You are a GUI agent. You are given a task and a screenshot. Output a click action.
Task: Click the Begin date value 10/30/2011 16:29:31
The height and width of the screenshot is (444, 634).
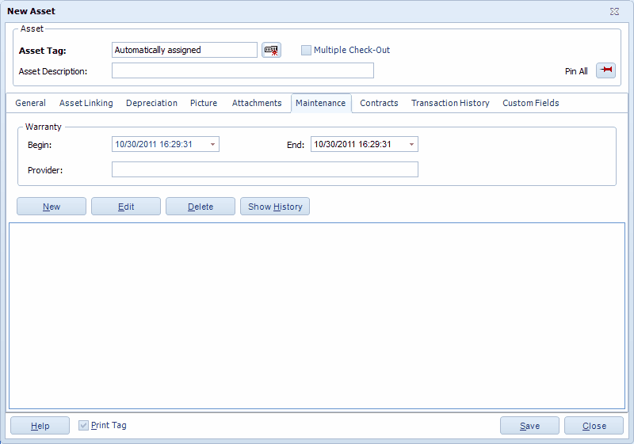[154, 145]
